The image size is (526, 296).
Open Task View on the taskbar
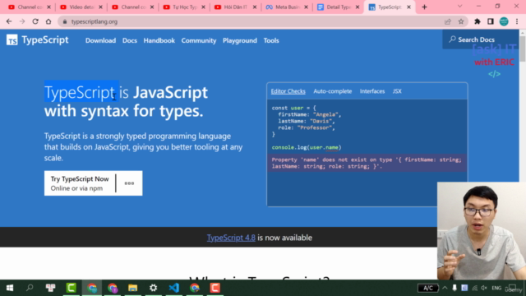(51, 288)
